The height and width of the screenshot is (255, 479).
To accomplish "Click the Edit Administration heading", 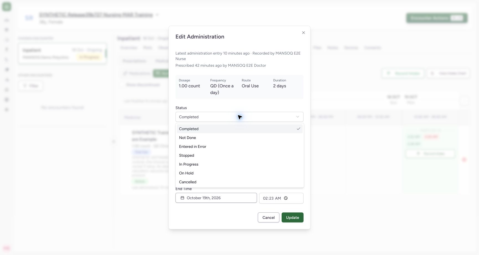I will [200, 37].
